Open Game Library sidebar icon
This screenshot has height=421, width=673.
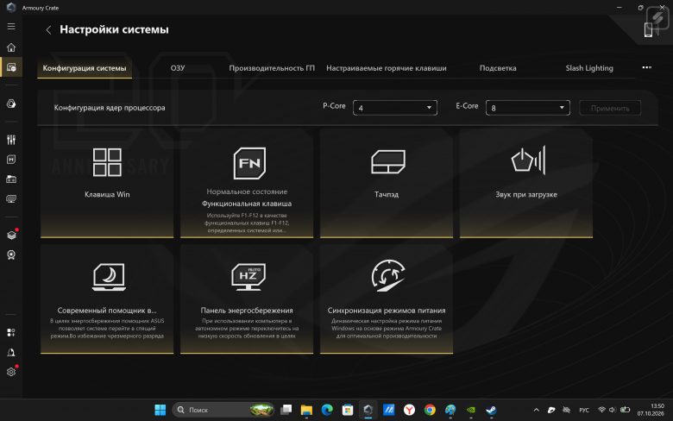click(11, 179)
